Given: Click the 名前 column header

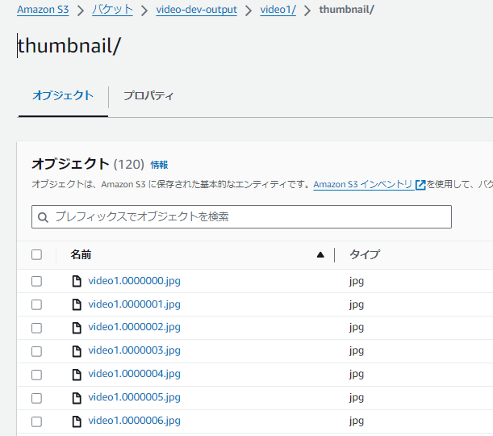Looking at the screenshot, I should (81, 254).
